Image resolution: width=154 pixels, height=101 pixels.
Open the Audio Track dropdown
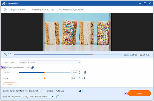(50, 63)
